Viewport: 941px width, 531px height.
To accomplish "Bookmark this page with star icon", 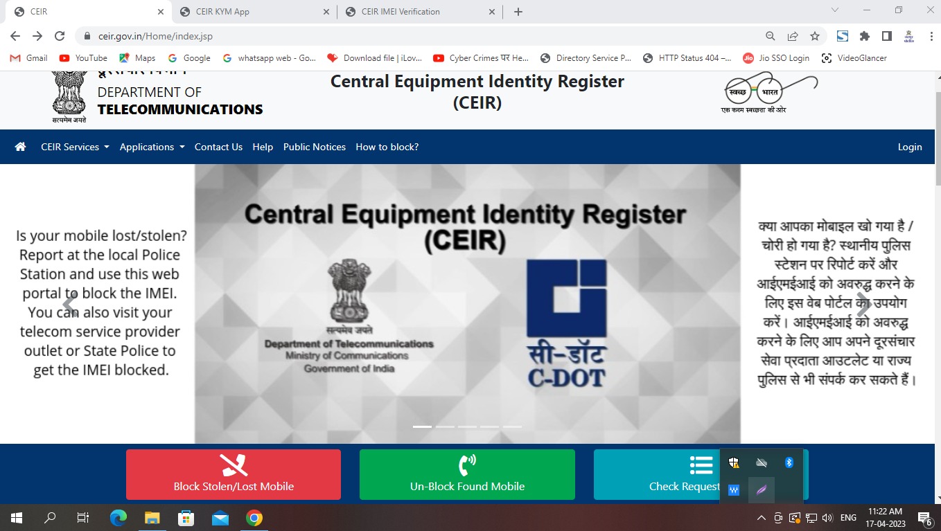I will 815,36.
